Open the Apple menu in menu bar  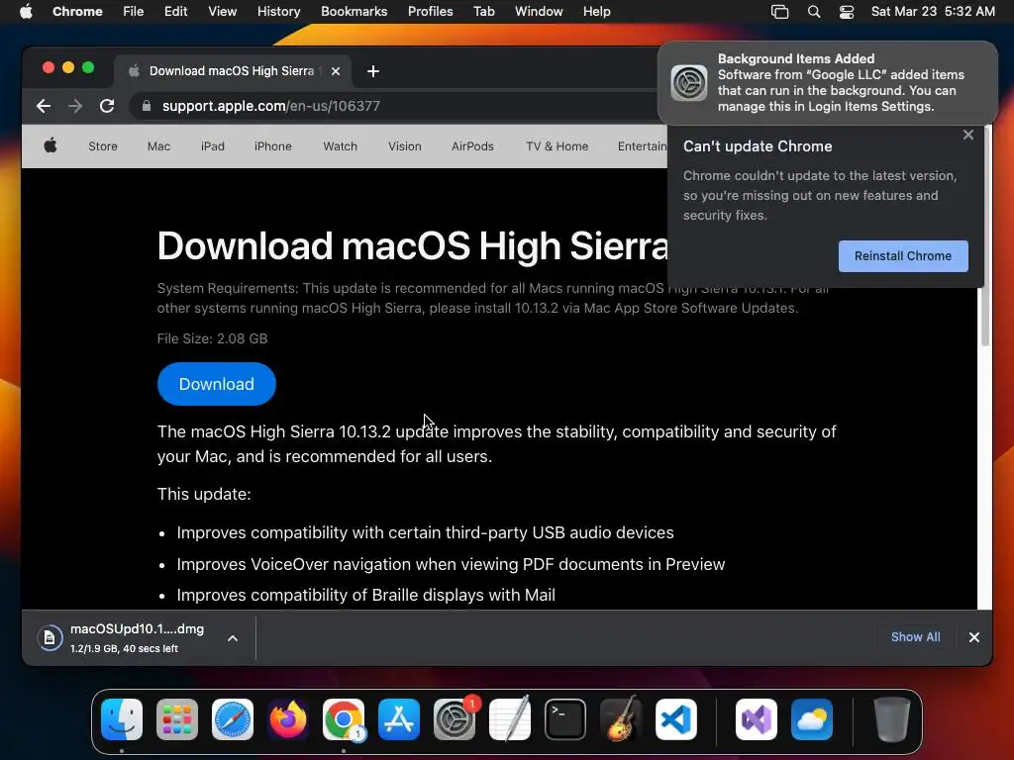(26, 11)
